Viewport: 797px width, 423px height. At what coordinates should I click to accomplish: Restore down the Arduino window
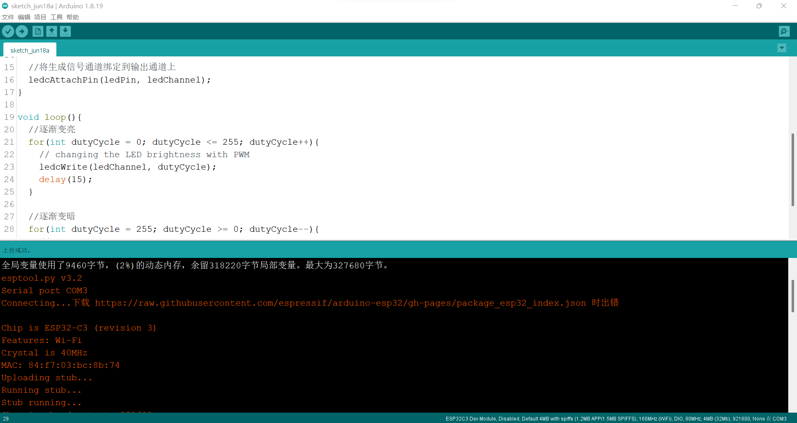click(759, 6)
